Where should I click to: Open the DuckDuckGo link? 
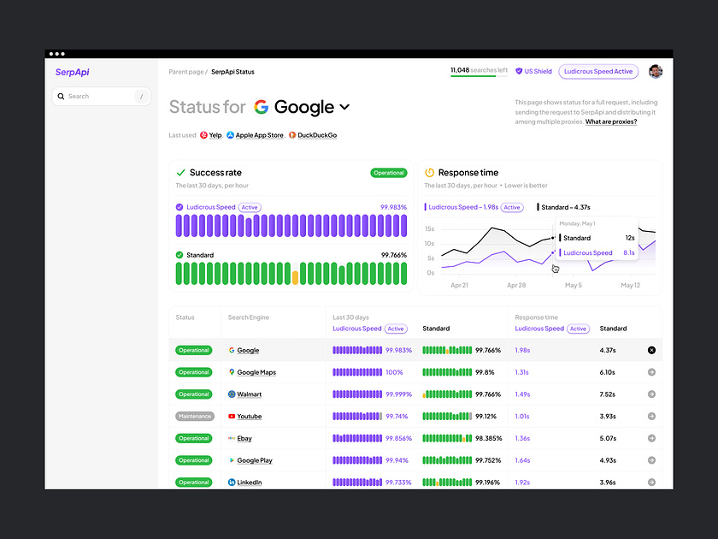317,135
